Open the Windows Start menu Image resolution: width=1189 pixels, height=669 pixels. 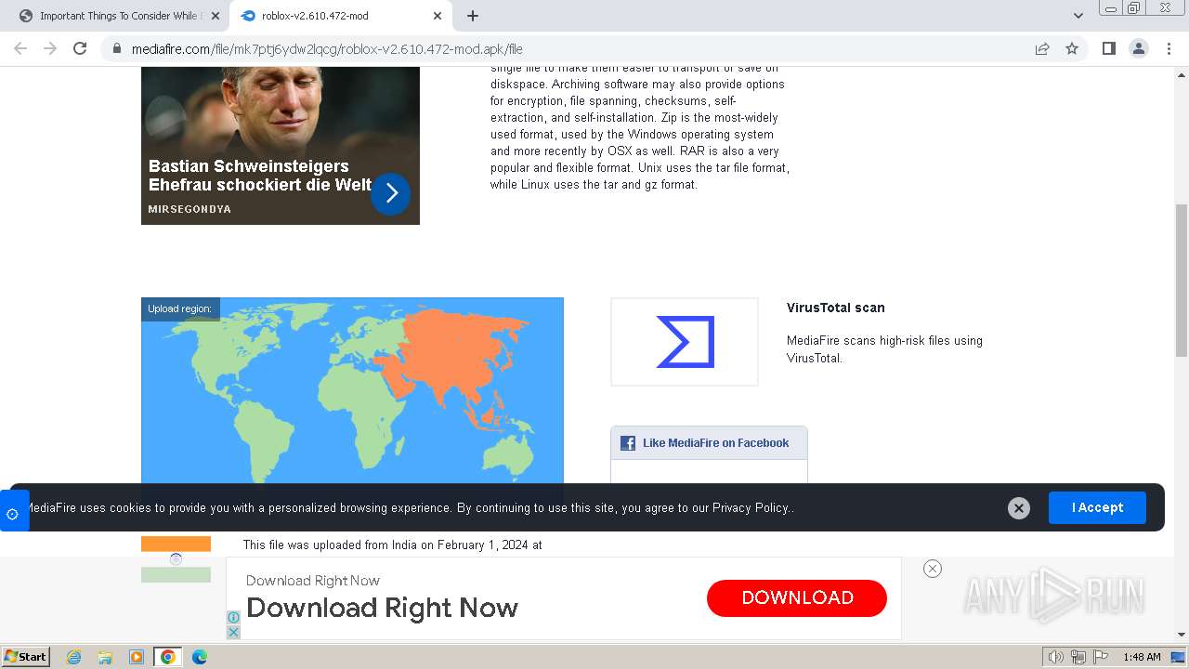click(x=25, y=656)
